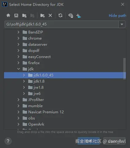Image resolution: width=130 pixels, height=148 pixels.
Task: Select the JProfilter folder
Action: 36,100
